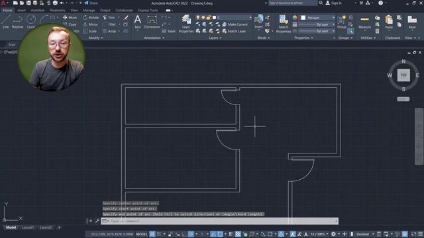Toggle lineweight display in status bar
The image size is (424, 238).
click(231, 234)
